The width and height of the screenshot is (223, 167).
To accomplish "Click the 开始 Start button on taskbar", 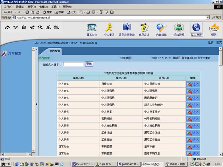I will pos(6,164).
